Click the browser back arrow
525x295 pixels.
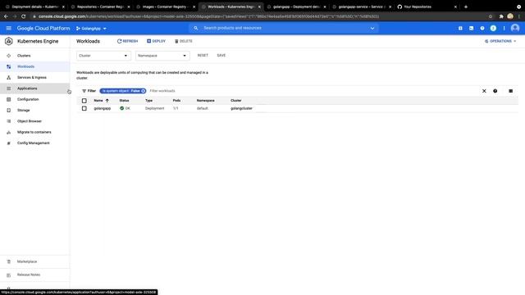point(6,16)
